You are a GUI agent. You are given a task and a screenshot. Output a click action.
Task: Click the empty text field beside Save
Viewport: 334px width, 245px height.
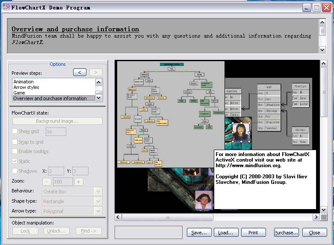[148, 232]
